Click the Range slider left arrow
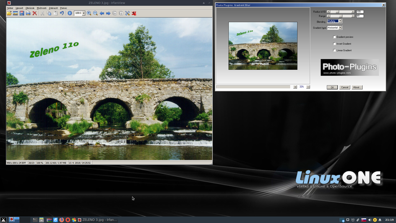 pyautogui.click(x=329, y=16)
